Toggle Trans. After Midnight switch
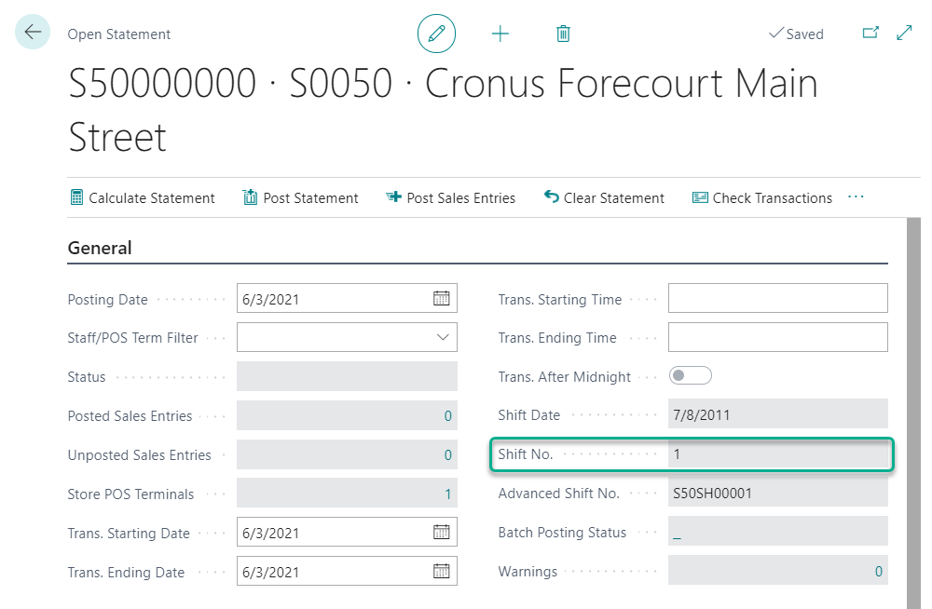The width and height of the screenshot is (932, 609). (x=690, y=375)
